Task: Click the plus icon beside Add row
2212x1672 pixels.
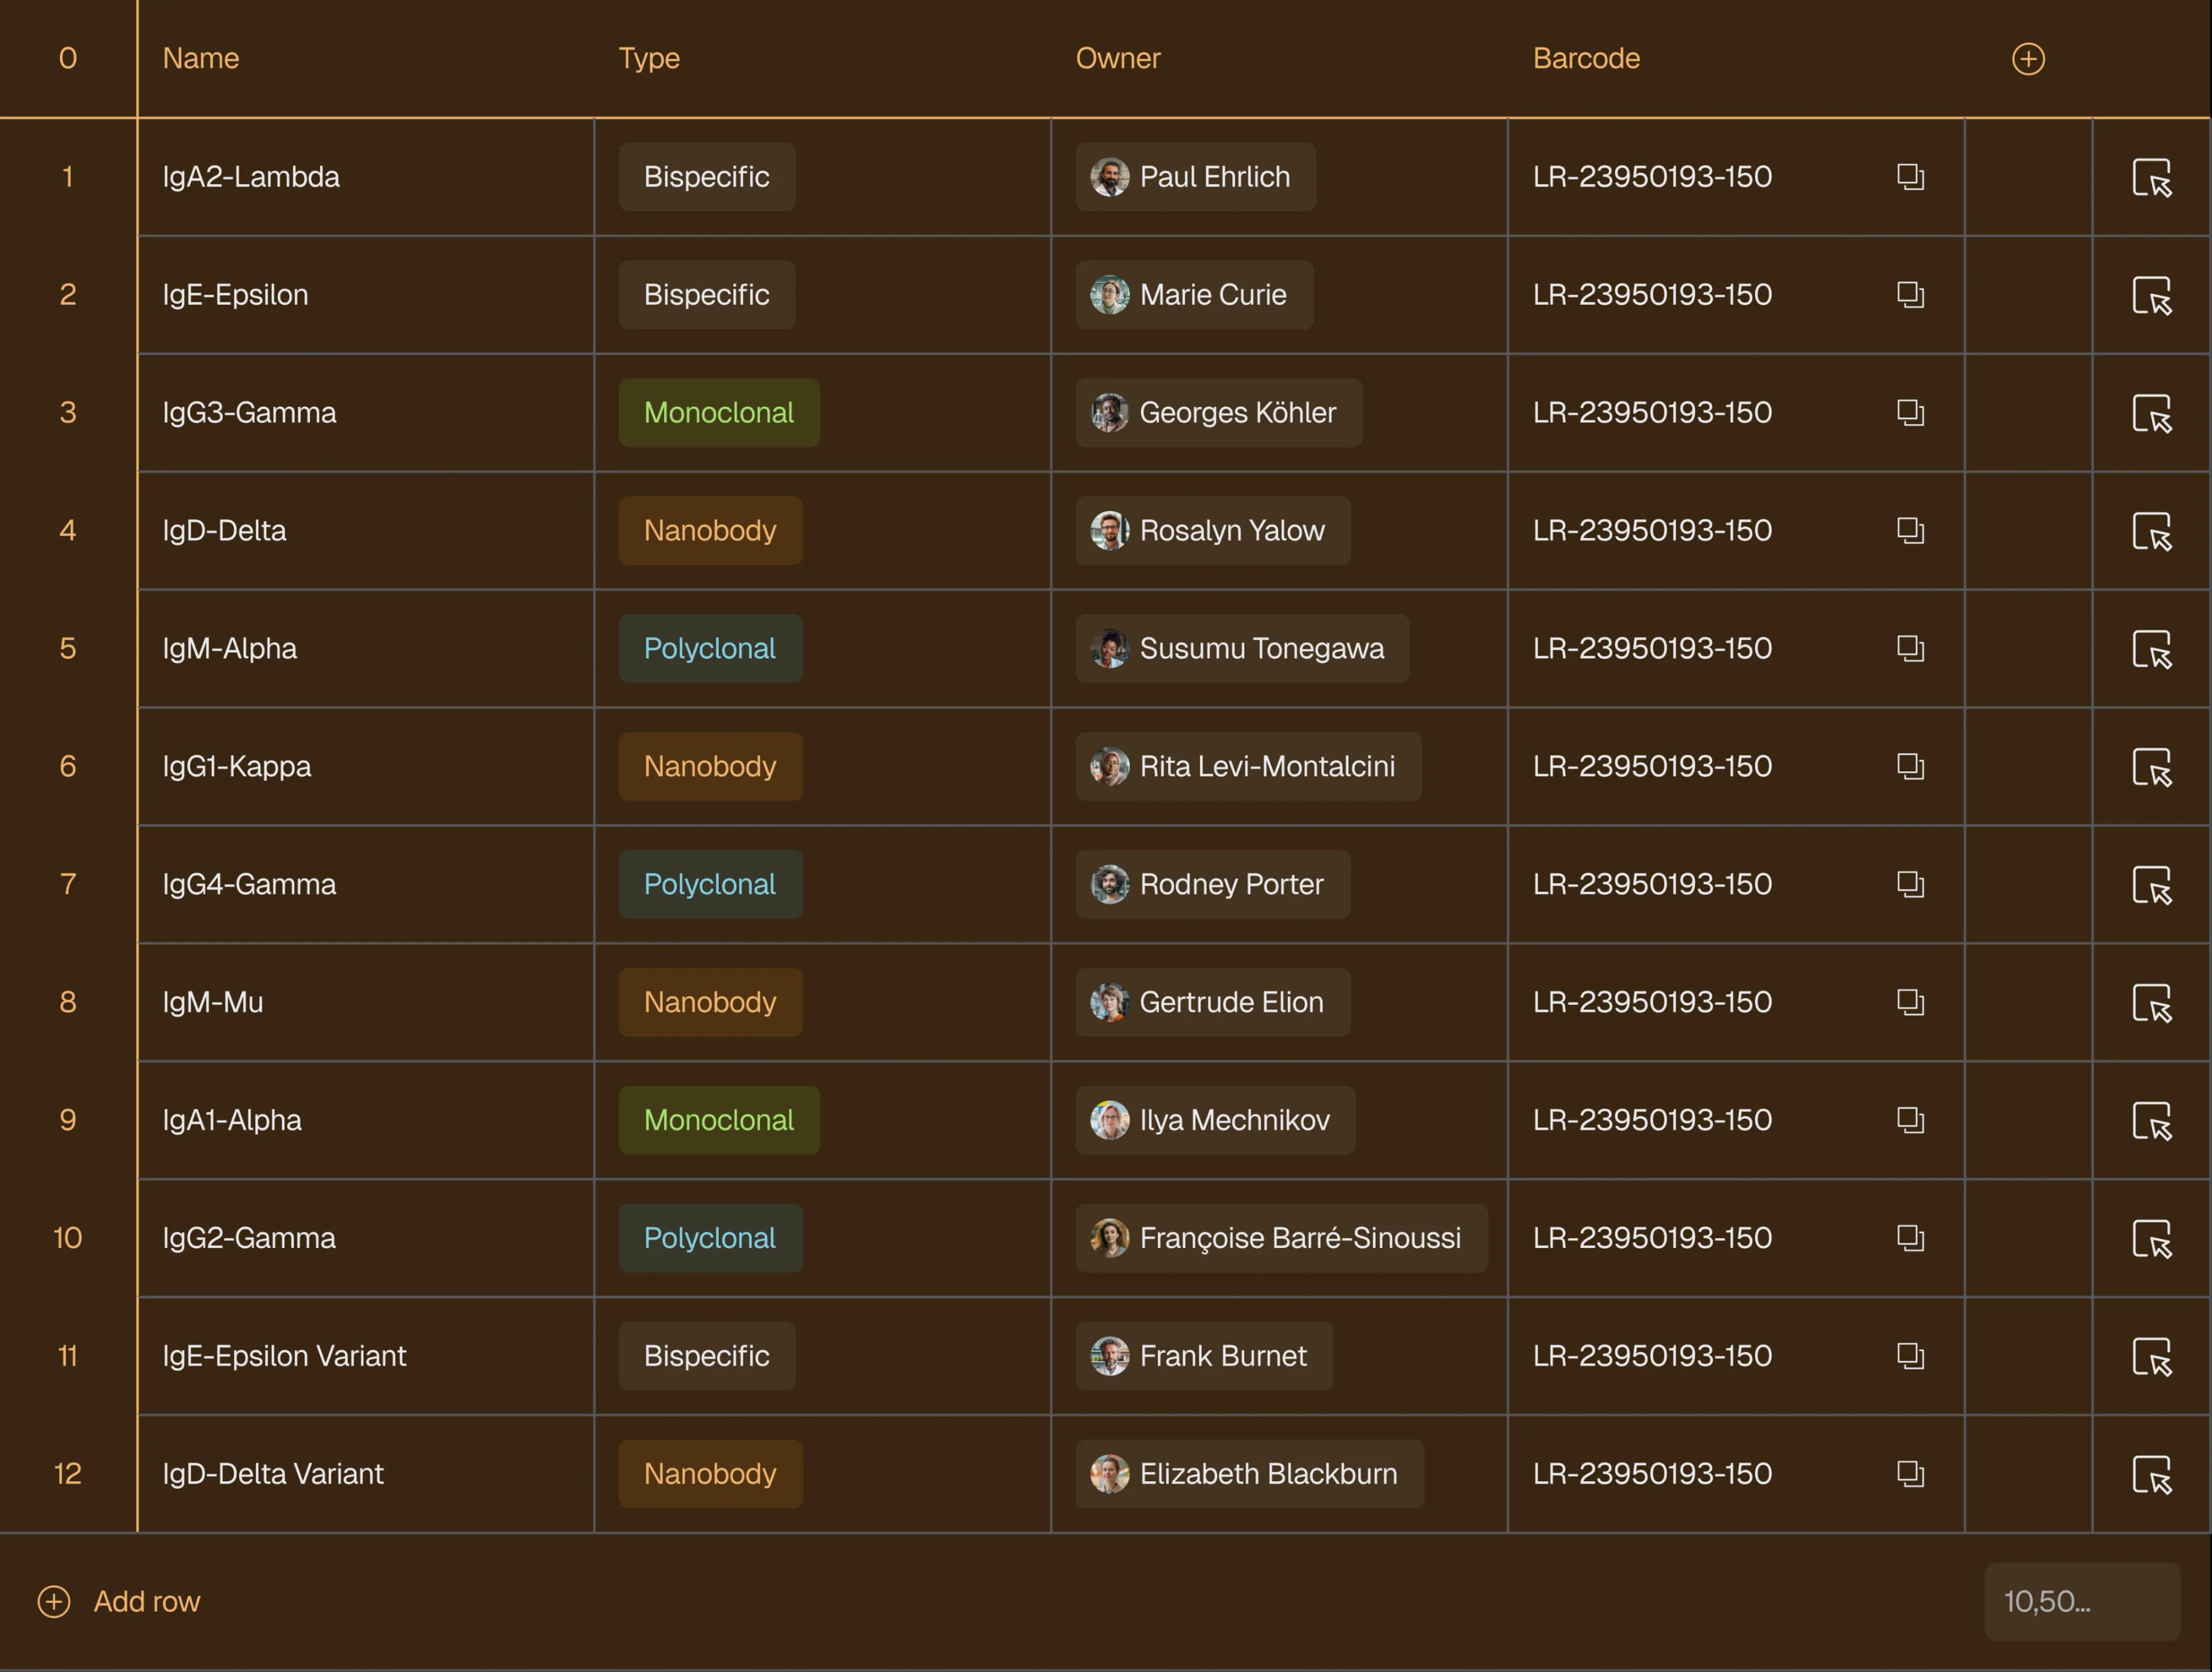Action: click(x=54, y=1602)
